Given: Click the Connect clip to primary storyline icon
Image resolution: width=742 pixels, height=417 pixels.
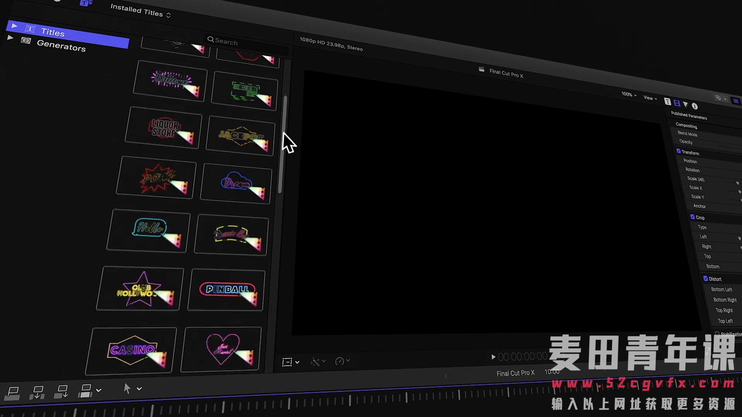Looking at the screenshot, I should 13,393.
